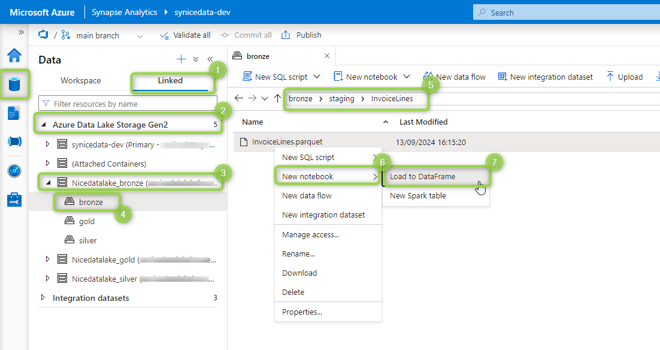Click bronze in the breadcrumb path
This screenshot has height=350, width=660.
pyautogui.click(x=301, y=98)
